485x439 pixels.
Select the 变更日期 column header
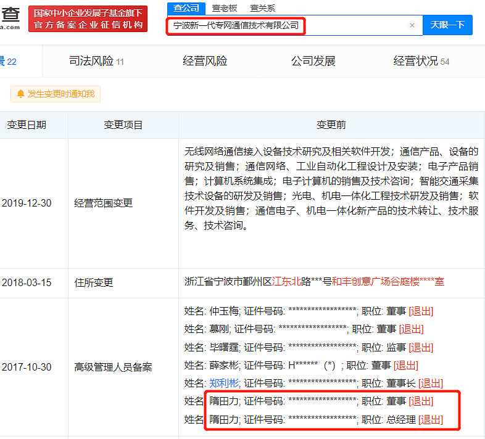click(x=27, y=125)
